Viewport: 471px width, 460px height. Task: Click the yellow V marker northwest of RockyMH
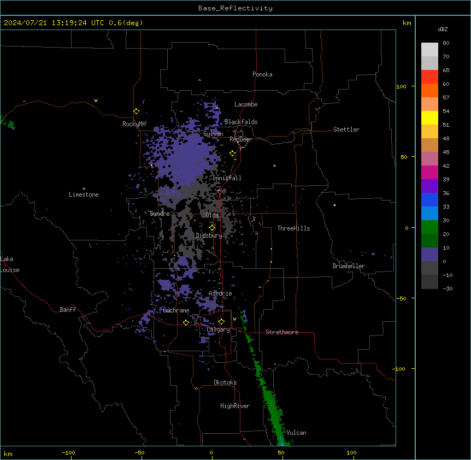[x=96, y=101]
